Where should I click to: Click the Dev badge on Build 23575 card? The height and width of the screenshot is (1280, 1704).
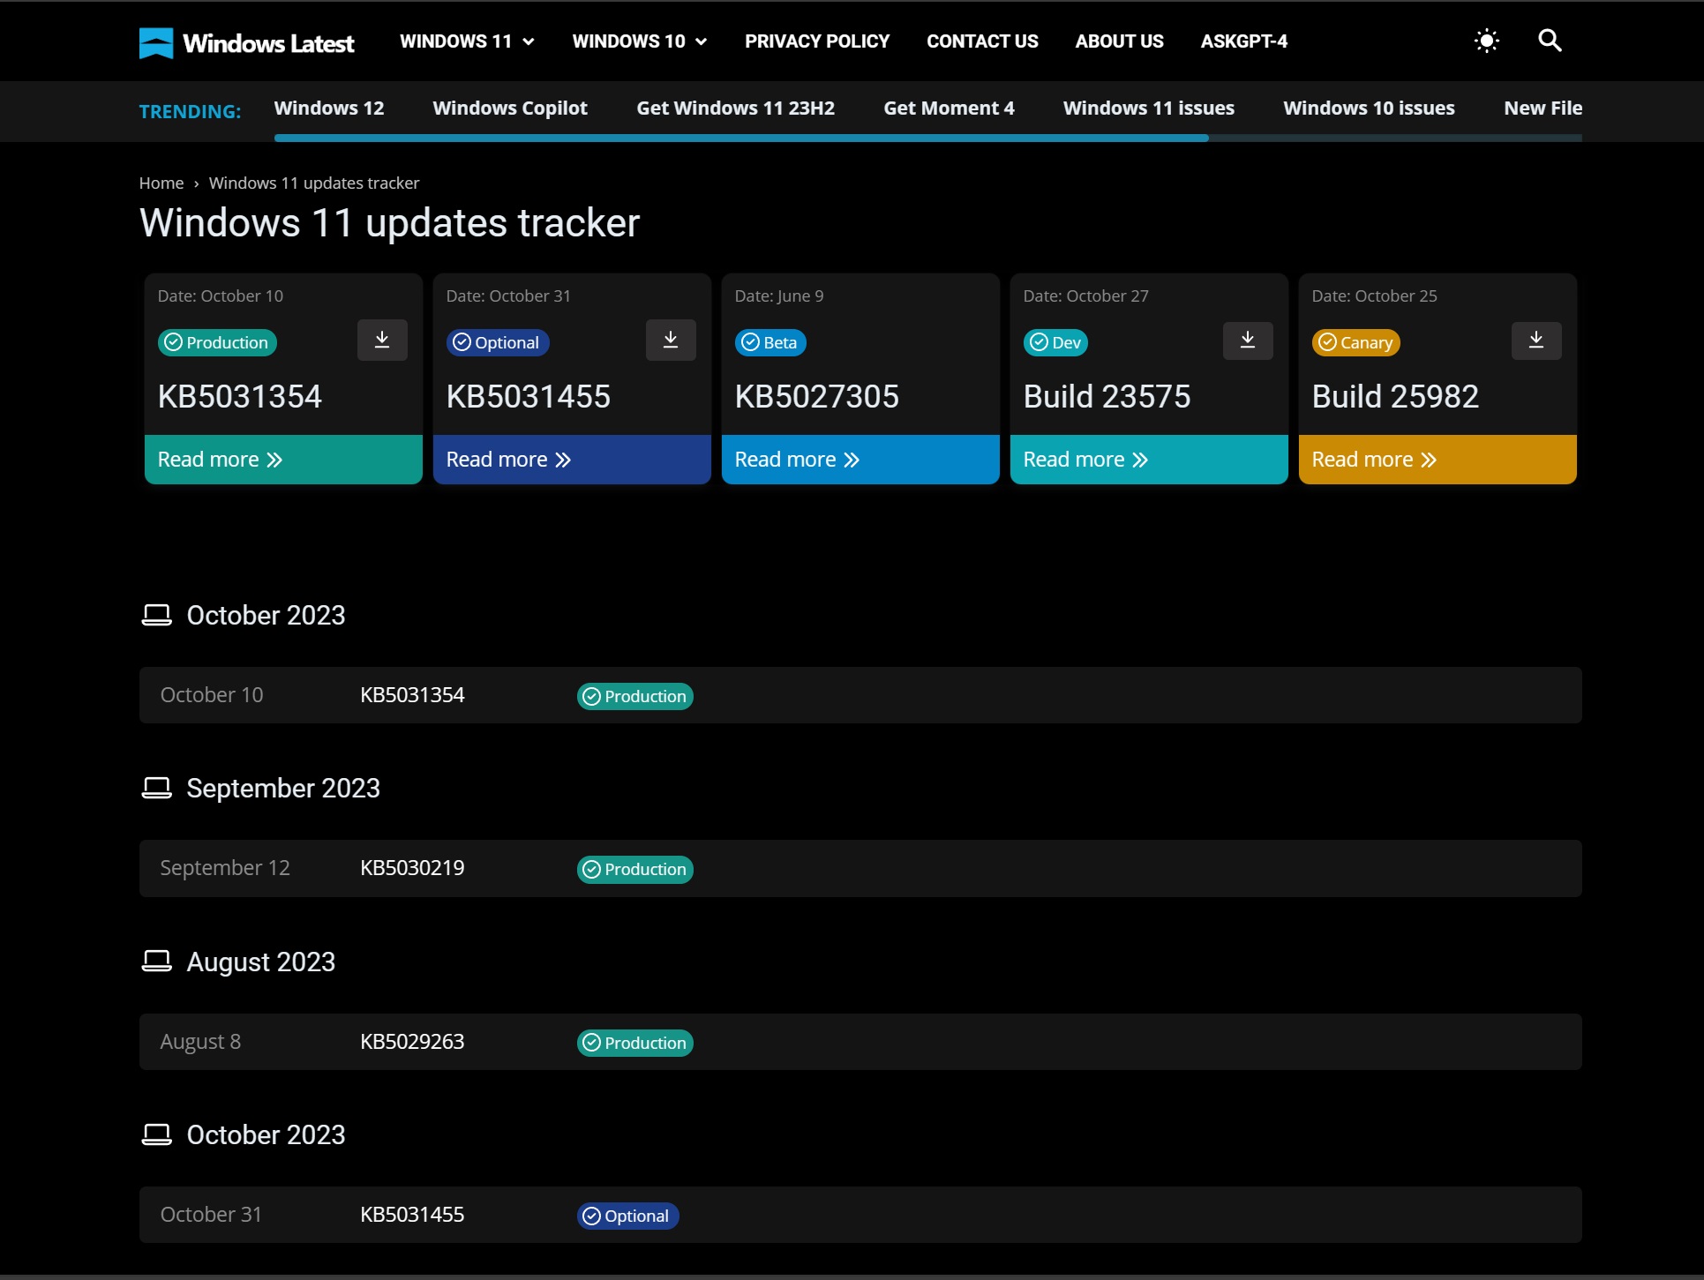[1055, 342]
